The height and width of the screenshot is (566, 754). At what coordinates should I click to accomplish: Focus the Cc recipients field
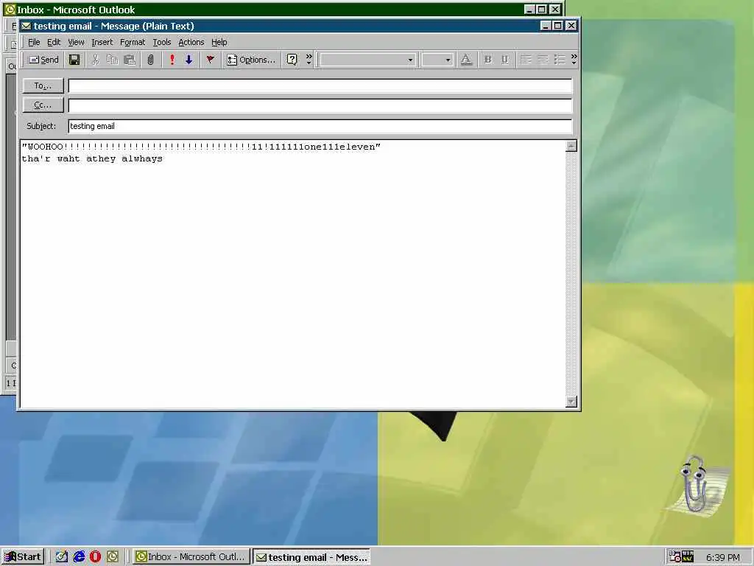click(x=320, y=105)
